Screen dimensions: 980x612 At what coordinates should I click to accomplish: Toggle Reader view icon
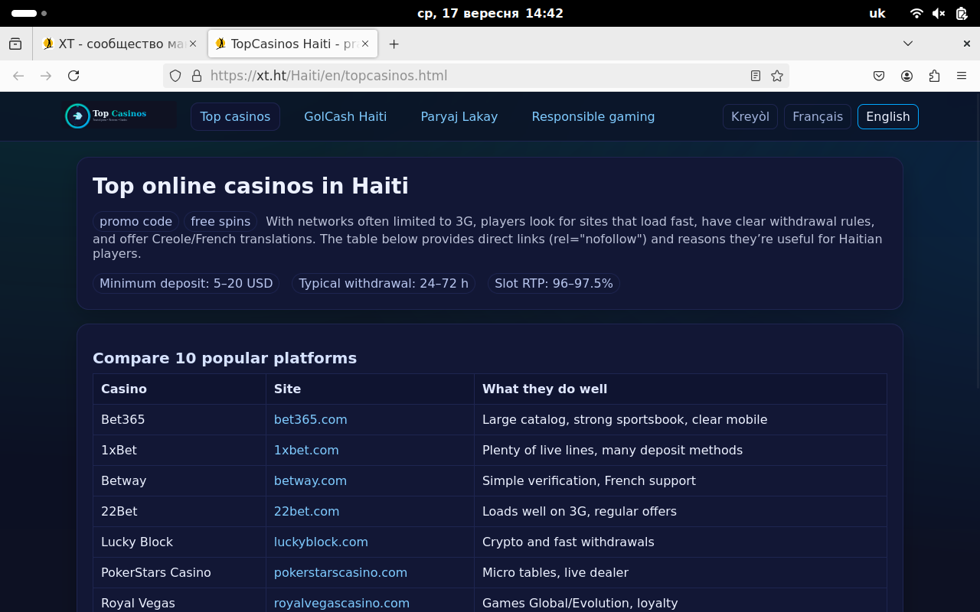coord(756,76)
